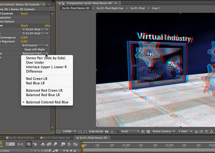Select the Difference view option
This screenshot has height=153, width=215.
pos(34,72)
